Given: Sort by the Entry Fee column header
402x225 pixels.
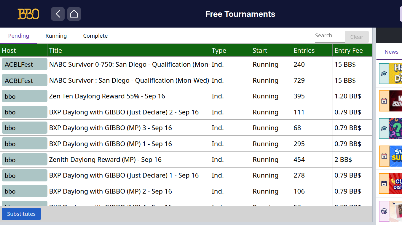Looking at the screenshot, I should coord(352,50).
